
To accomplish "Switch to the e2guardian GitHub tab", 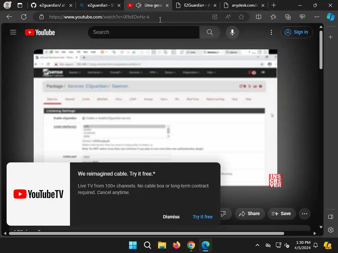I will coord(52,5).
